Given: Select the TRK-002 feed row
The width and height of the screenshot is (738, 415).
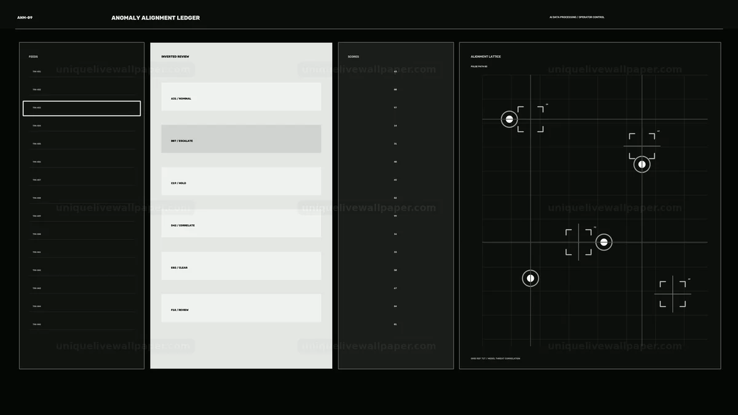Looking at the screenshot, I should pos(82,90).
